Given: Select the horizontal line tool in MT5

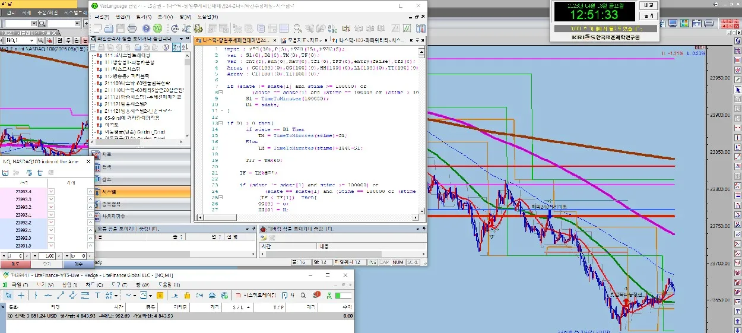Looking at the screenshot, I should coord(48,296).
